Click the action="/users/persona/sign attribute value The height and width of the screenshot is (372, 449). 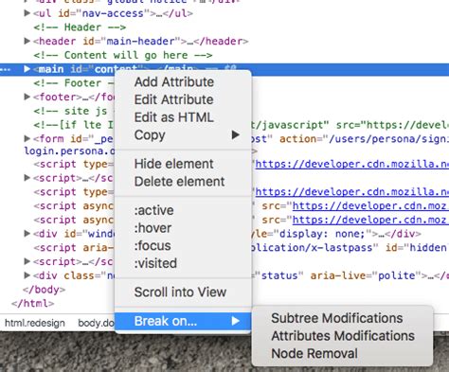(x=364, y=139)
